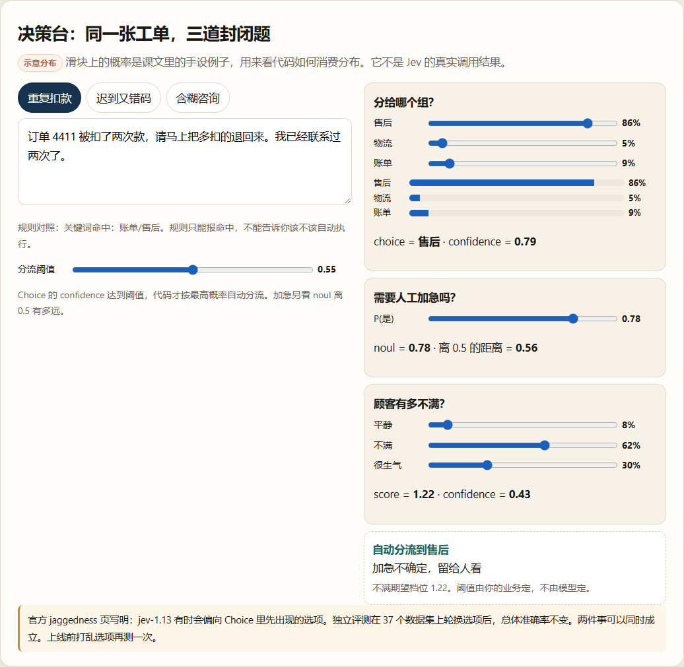Viewport: 684px width, 667px height.
Task: Click the 物流 5% distribution bar
Action: 516,198
